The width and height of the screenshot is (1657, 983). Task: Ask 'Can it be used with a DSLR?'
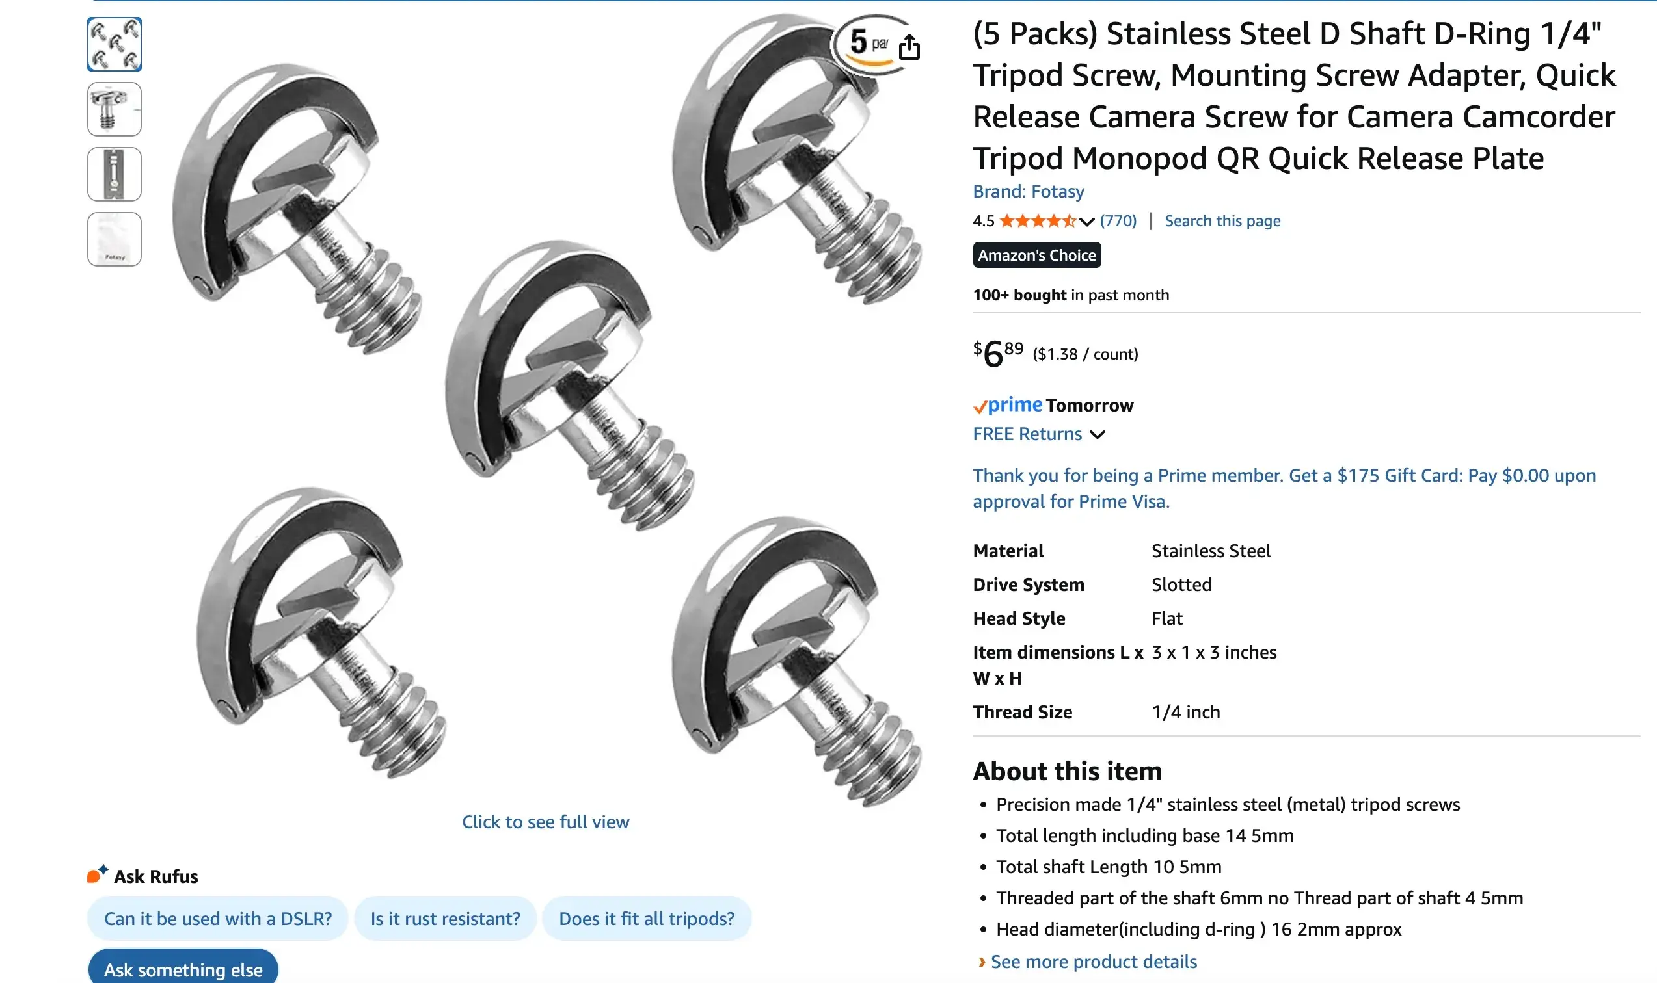(218, 918)
